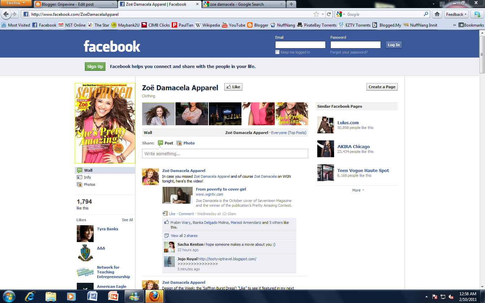
Task: Click See All likes link
Action: tap(127, 220)
